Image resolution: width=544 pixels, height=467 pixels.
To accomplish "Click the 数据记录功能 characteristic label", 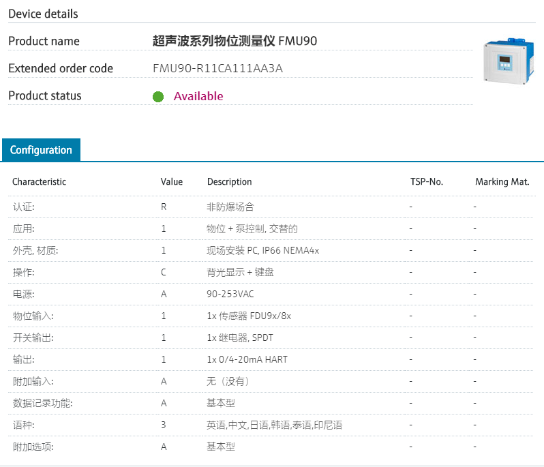I will [x=42, y=403].
